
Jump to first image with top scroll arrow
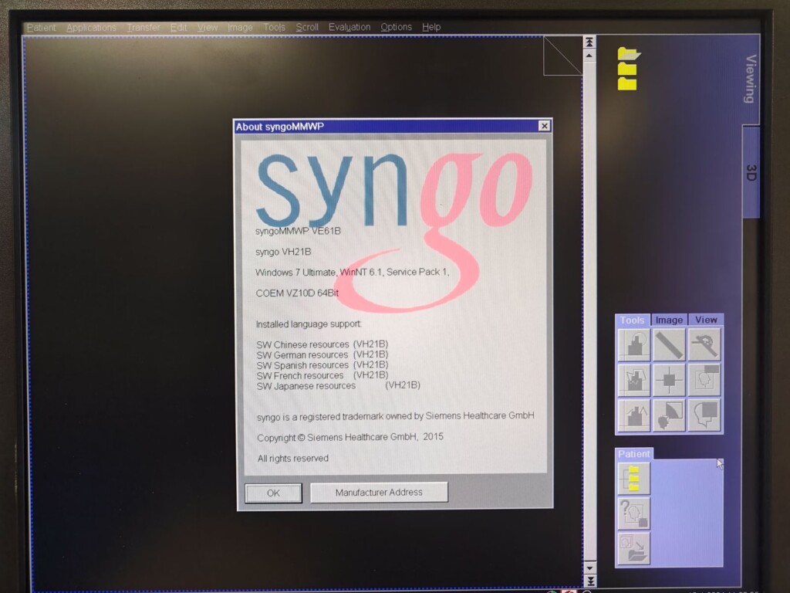[589, 42]
